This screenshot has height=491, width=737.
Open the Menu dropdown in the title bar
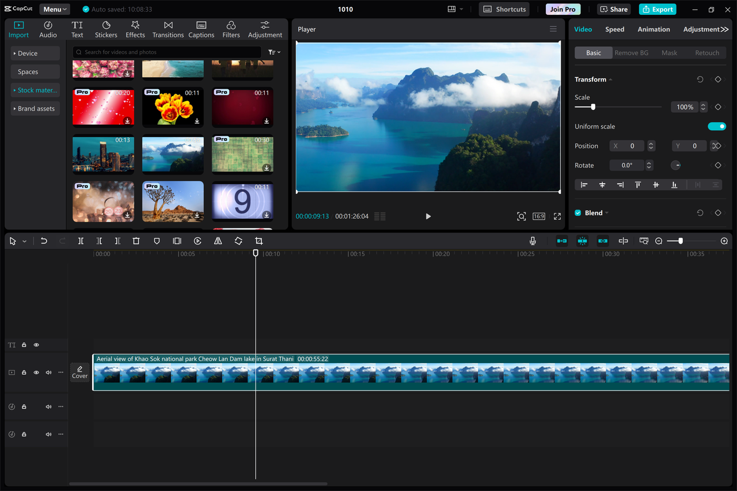click(x=54, y=9)
